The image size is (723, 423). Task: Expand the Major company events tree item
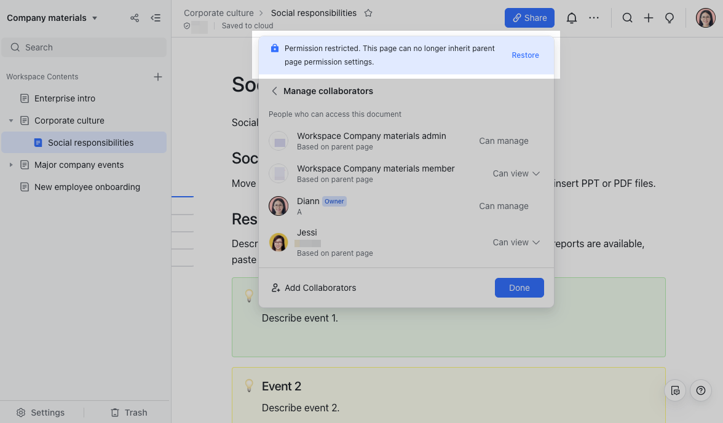[11, 165]
